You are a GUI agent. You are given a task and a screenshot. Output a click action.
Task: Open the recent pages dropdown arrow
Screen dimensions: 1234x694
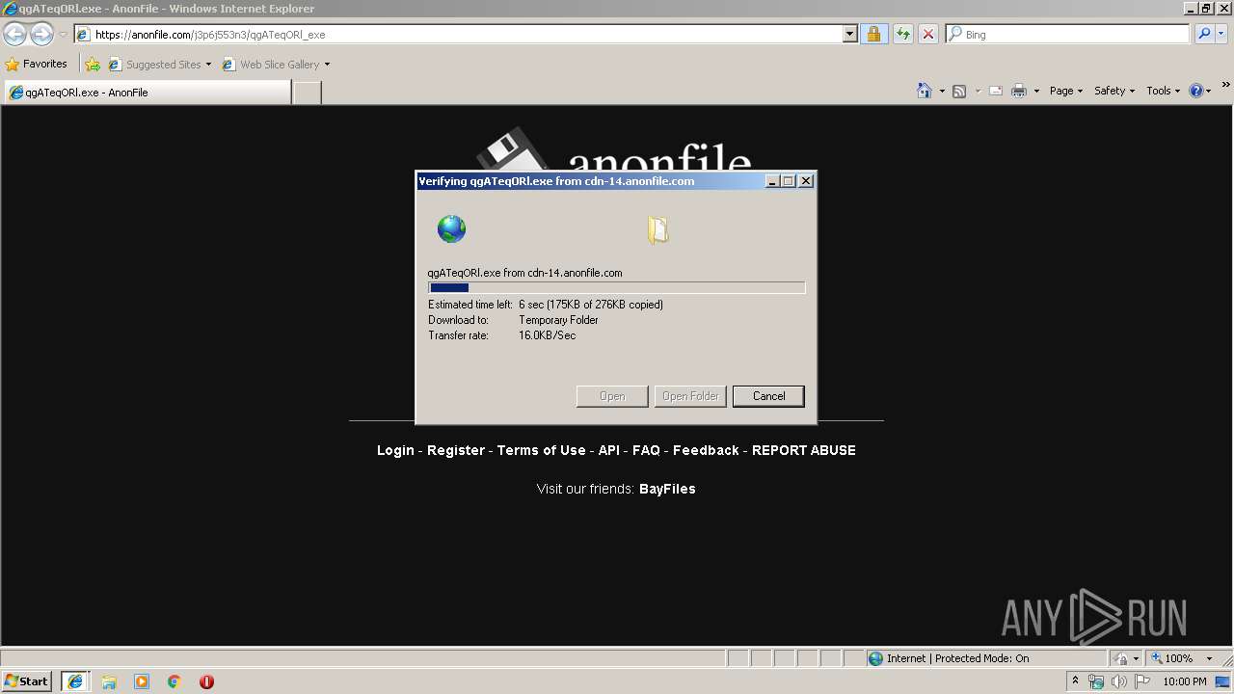click(x=63, y=35)
